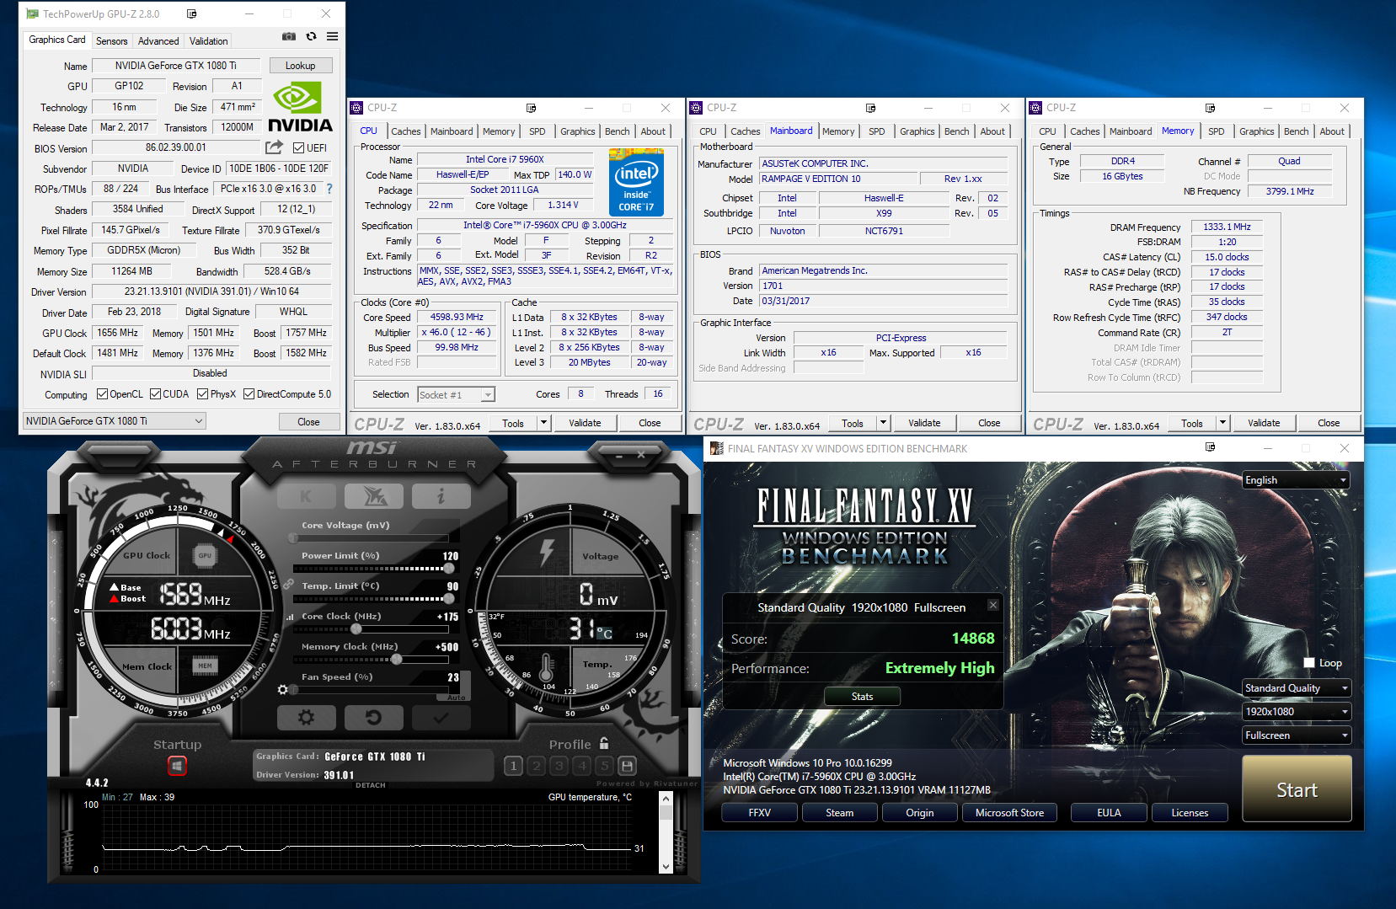Viewport: 1396px width, 909px height.
Task: Select Afterburner profile slot 1
Action: 514,766
